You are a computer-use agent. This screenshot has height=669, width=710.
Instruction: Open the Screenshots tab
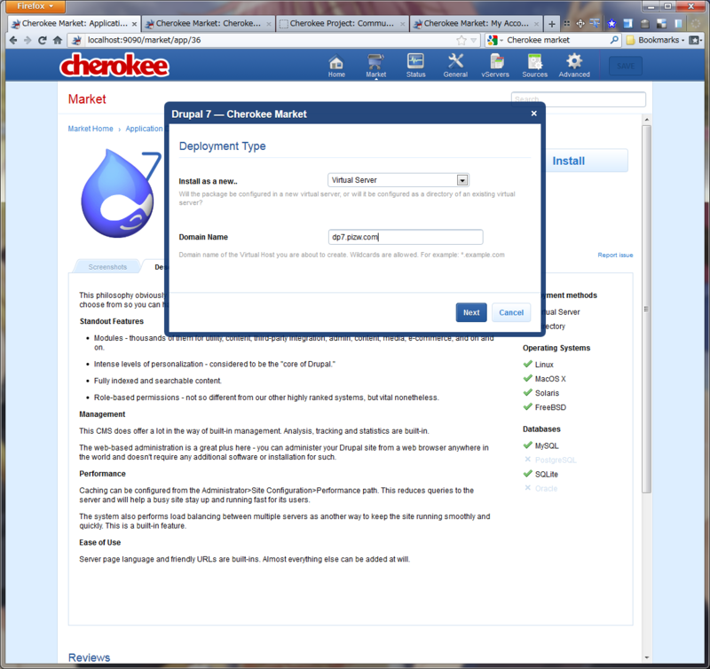[x=107, y=267]
